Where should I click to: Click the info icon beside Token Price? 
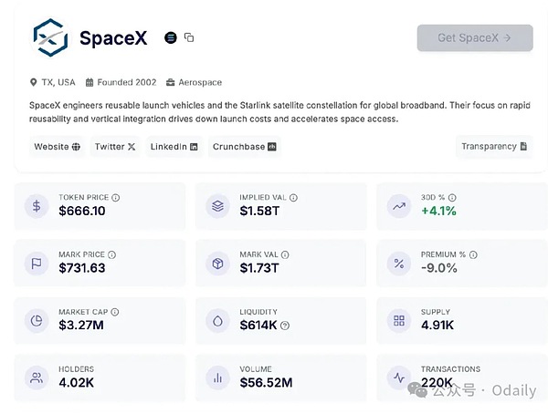pyautogui.click(x=116, y=197)
